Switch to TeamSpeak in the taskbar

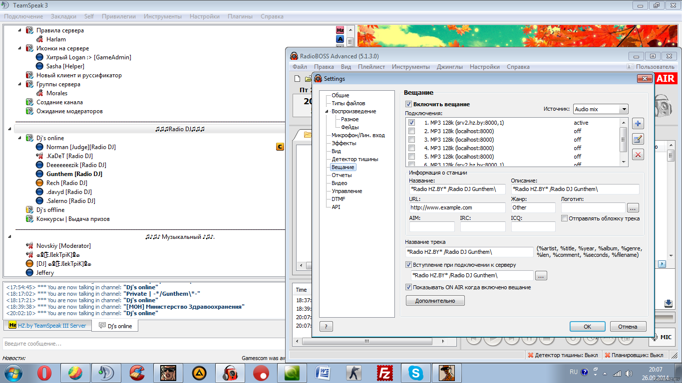106,373
